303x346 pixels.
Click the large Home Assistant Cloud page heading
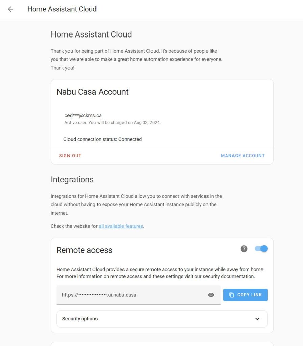(91, 34)
